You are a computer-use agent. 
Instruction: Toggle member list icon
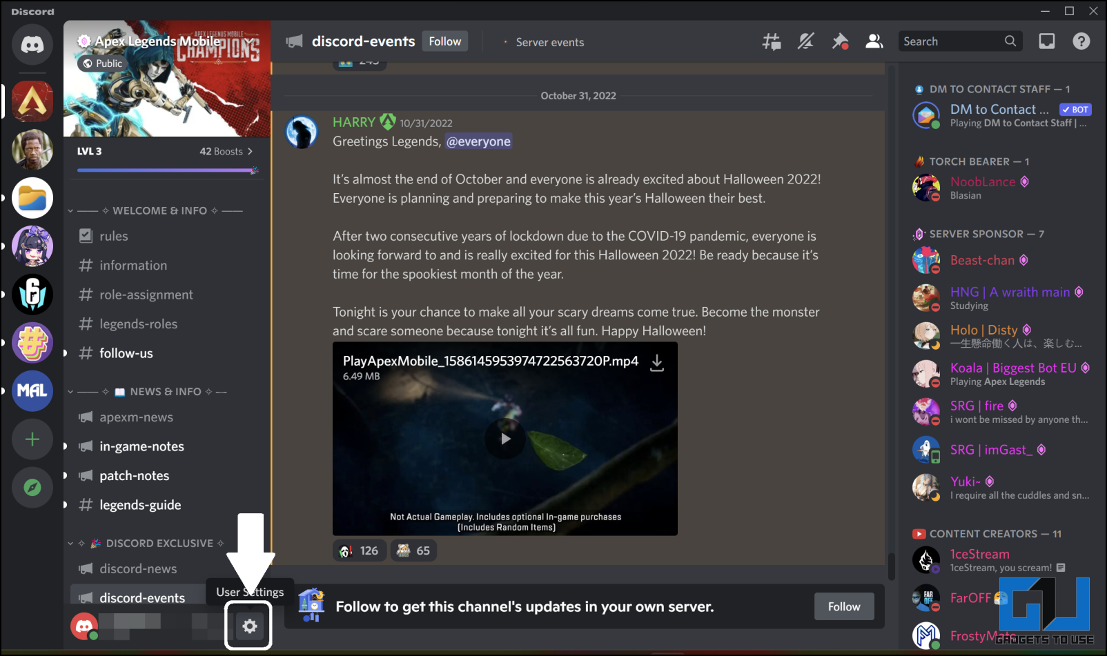874,41
